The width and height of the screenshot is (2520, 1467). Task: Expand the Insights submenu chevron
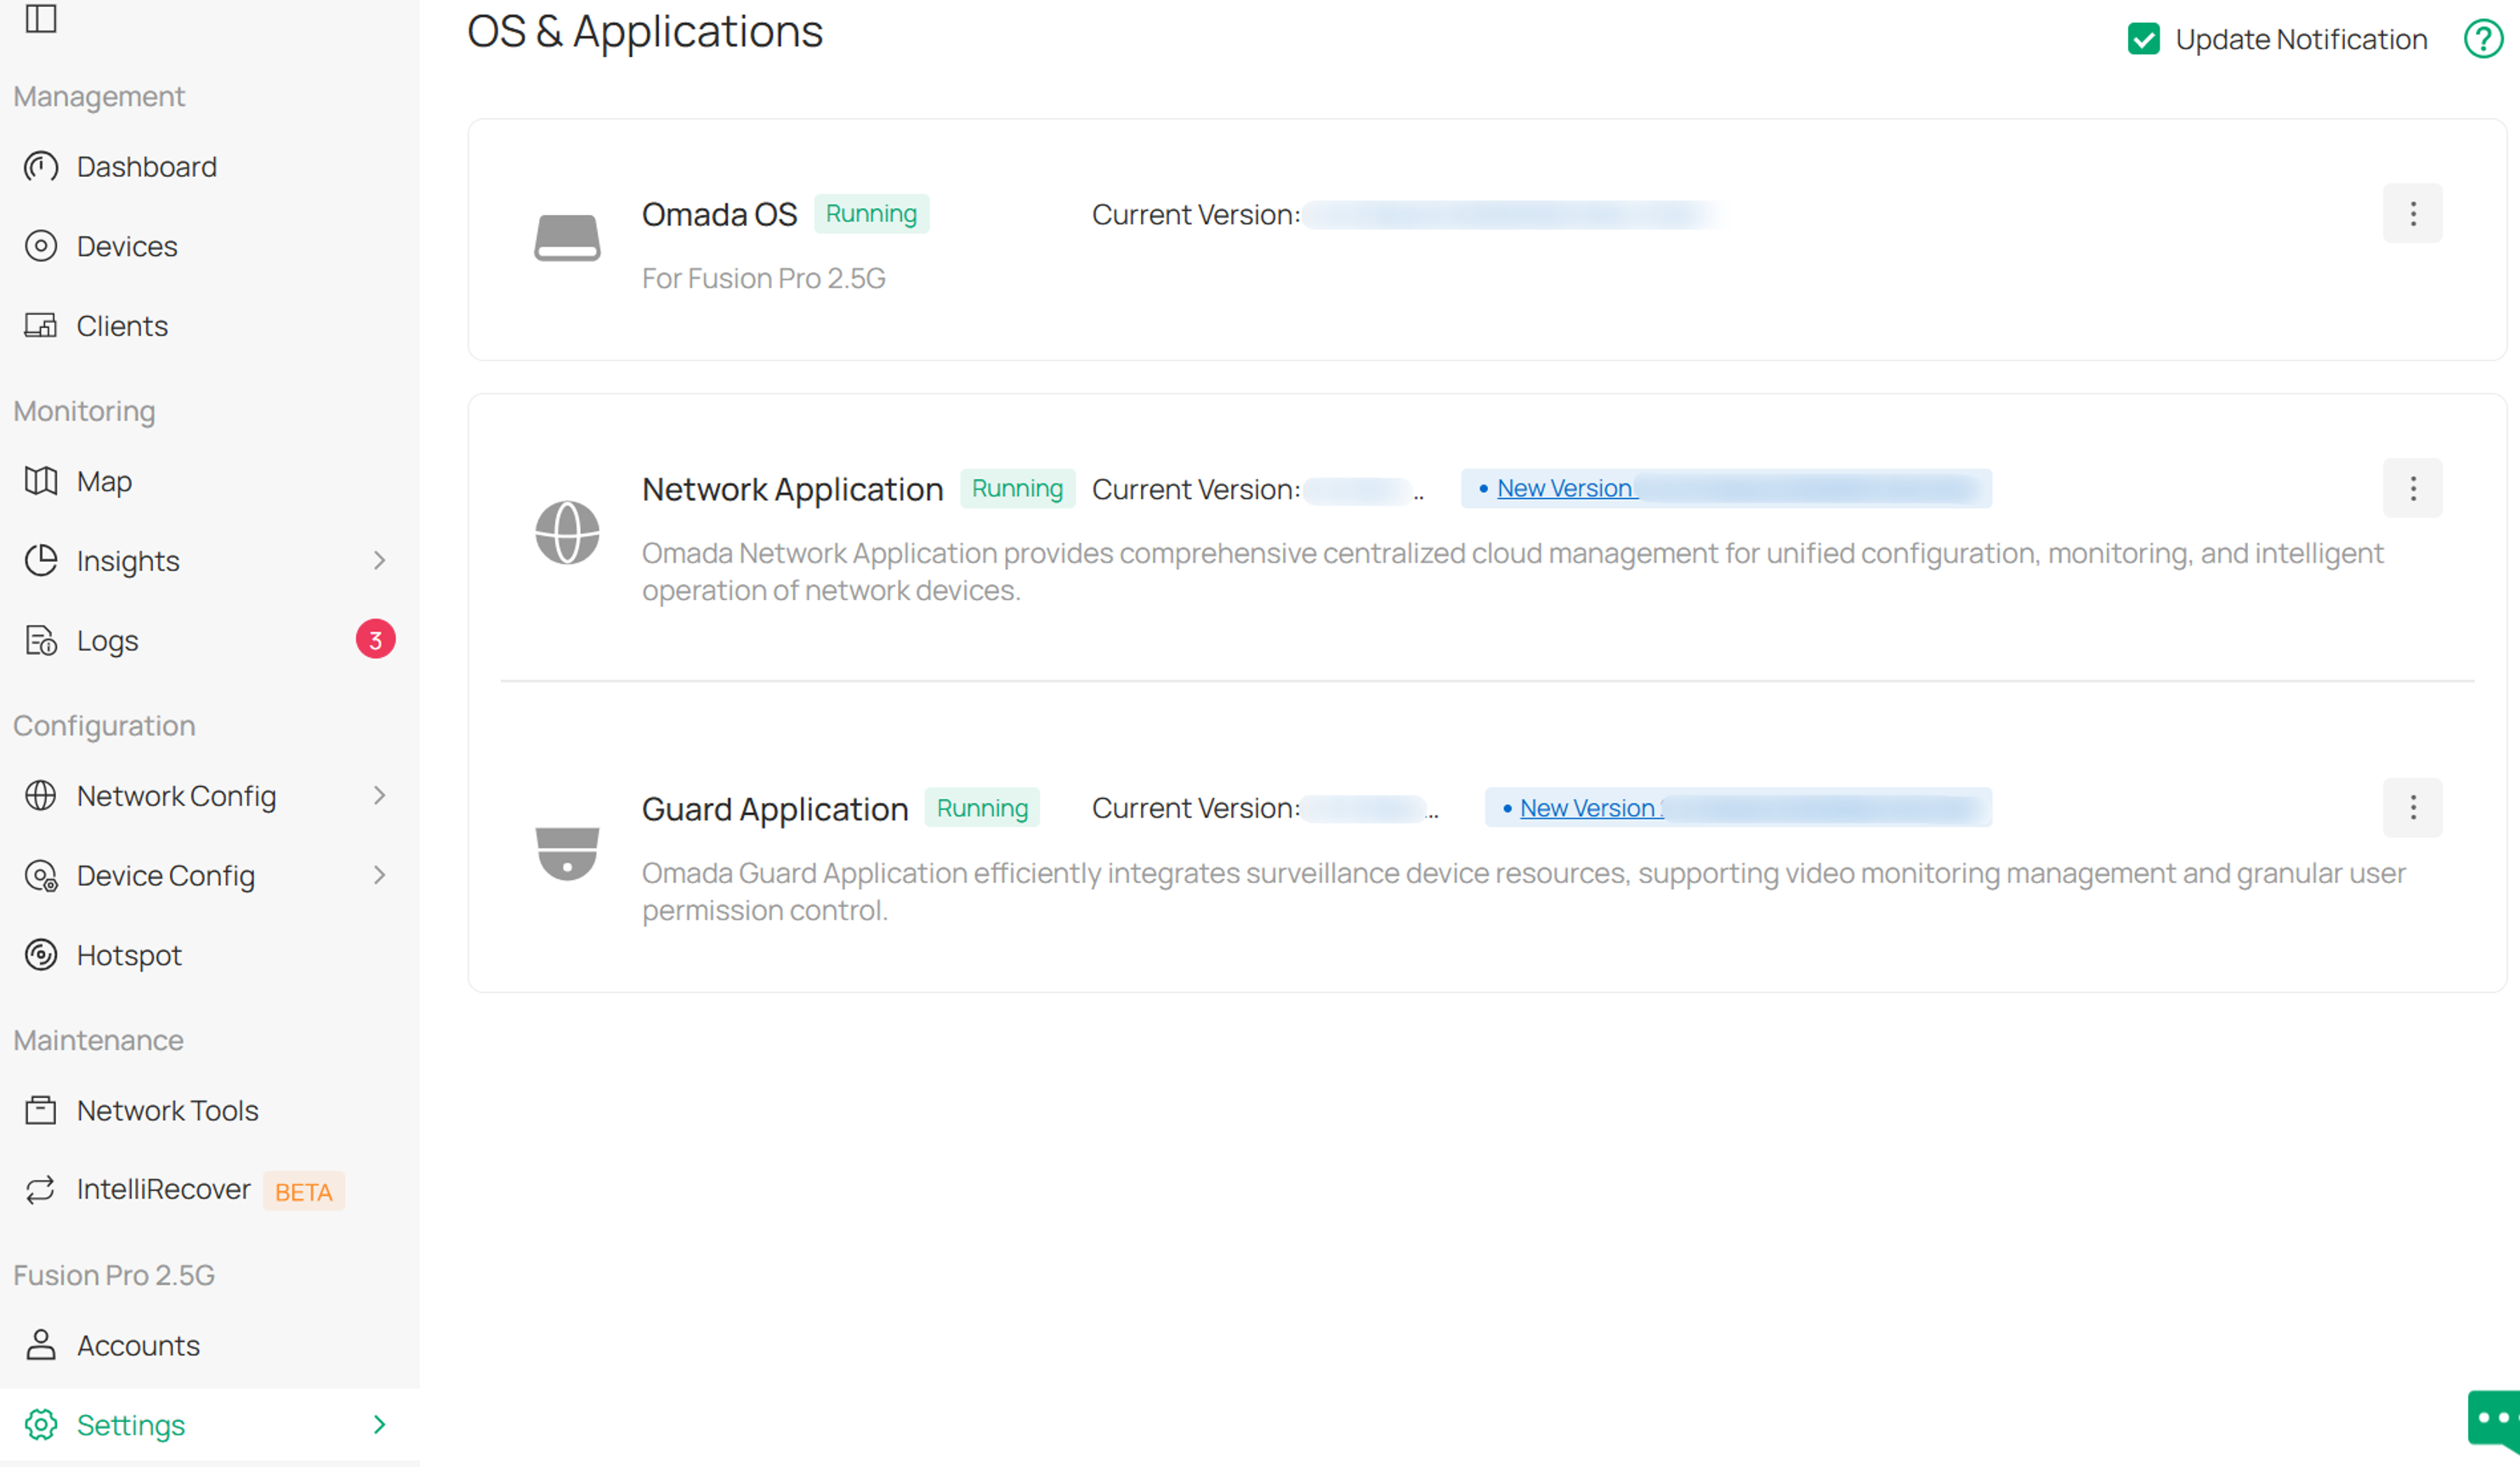coord(379,560)
